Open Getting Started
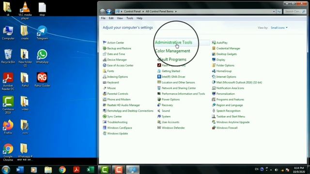Viewport: 310px width, 174px height. pyautogui.click(x=169, y=71)
